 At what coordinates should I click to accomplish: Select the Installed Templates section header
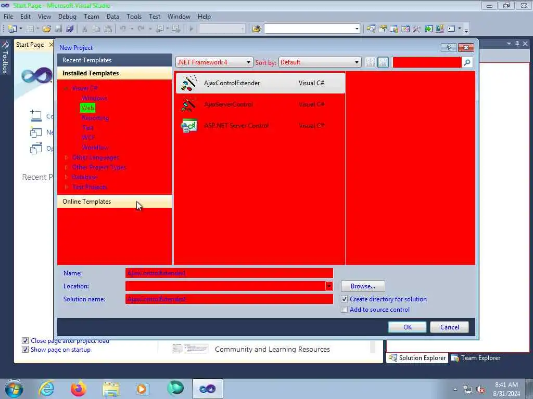115,73
